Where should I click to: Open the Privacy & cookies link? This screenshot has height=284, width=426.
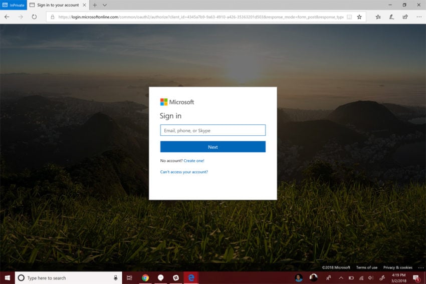(398, 267)
